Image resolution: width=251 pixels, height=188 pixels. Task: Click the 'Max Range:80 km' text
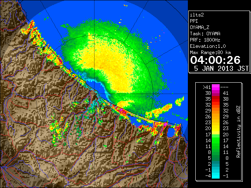(210, 52)
